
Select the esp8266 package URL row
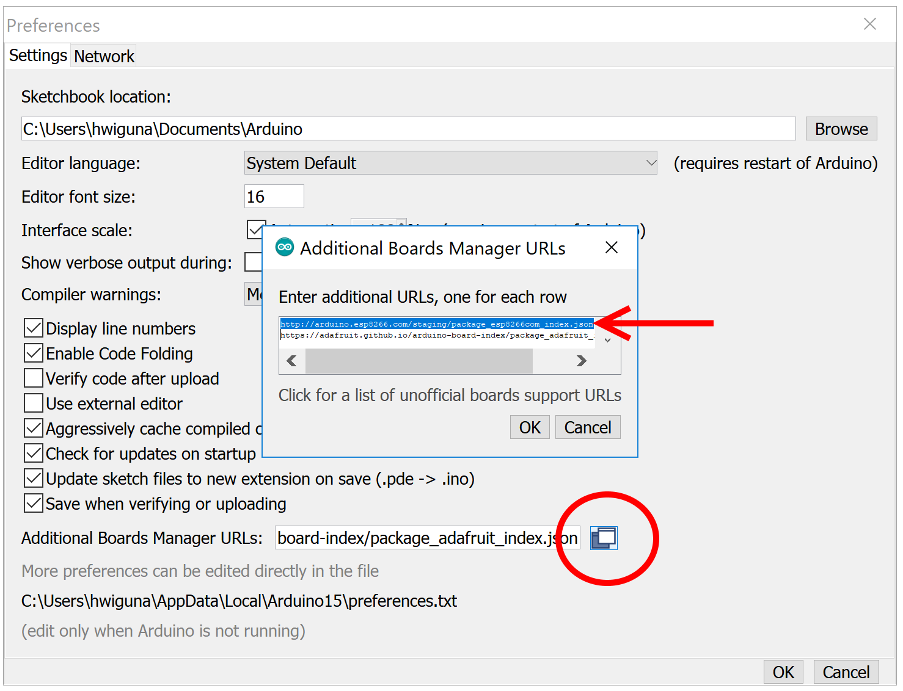point(437,324)
